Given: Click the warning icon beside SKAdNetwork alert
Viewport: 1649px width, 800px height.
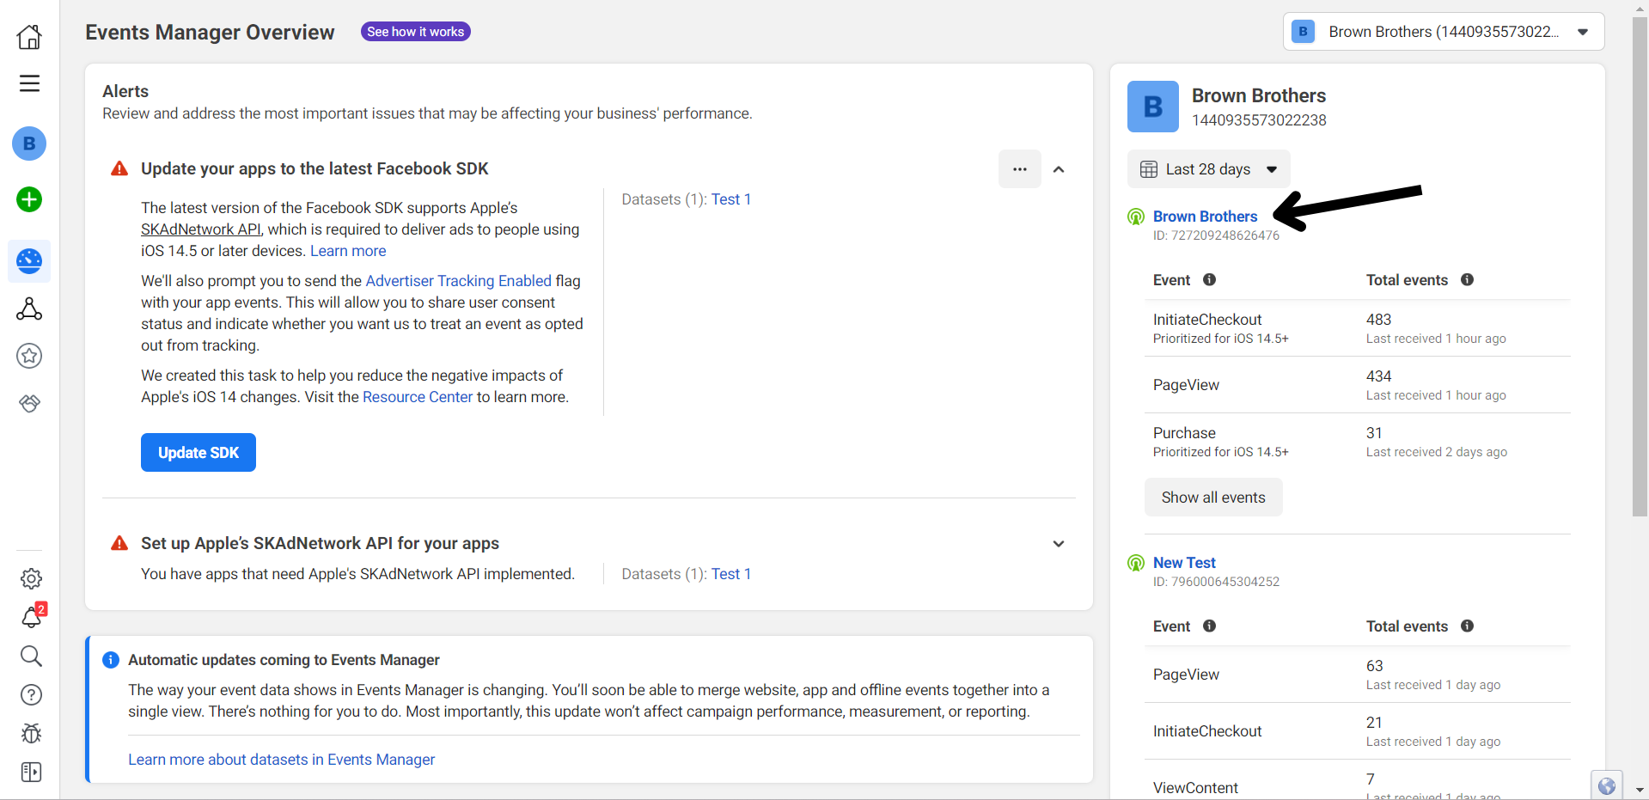Looking at the screenshot, I should point(119,543).
